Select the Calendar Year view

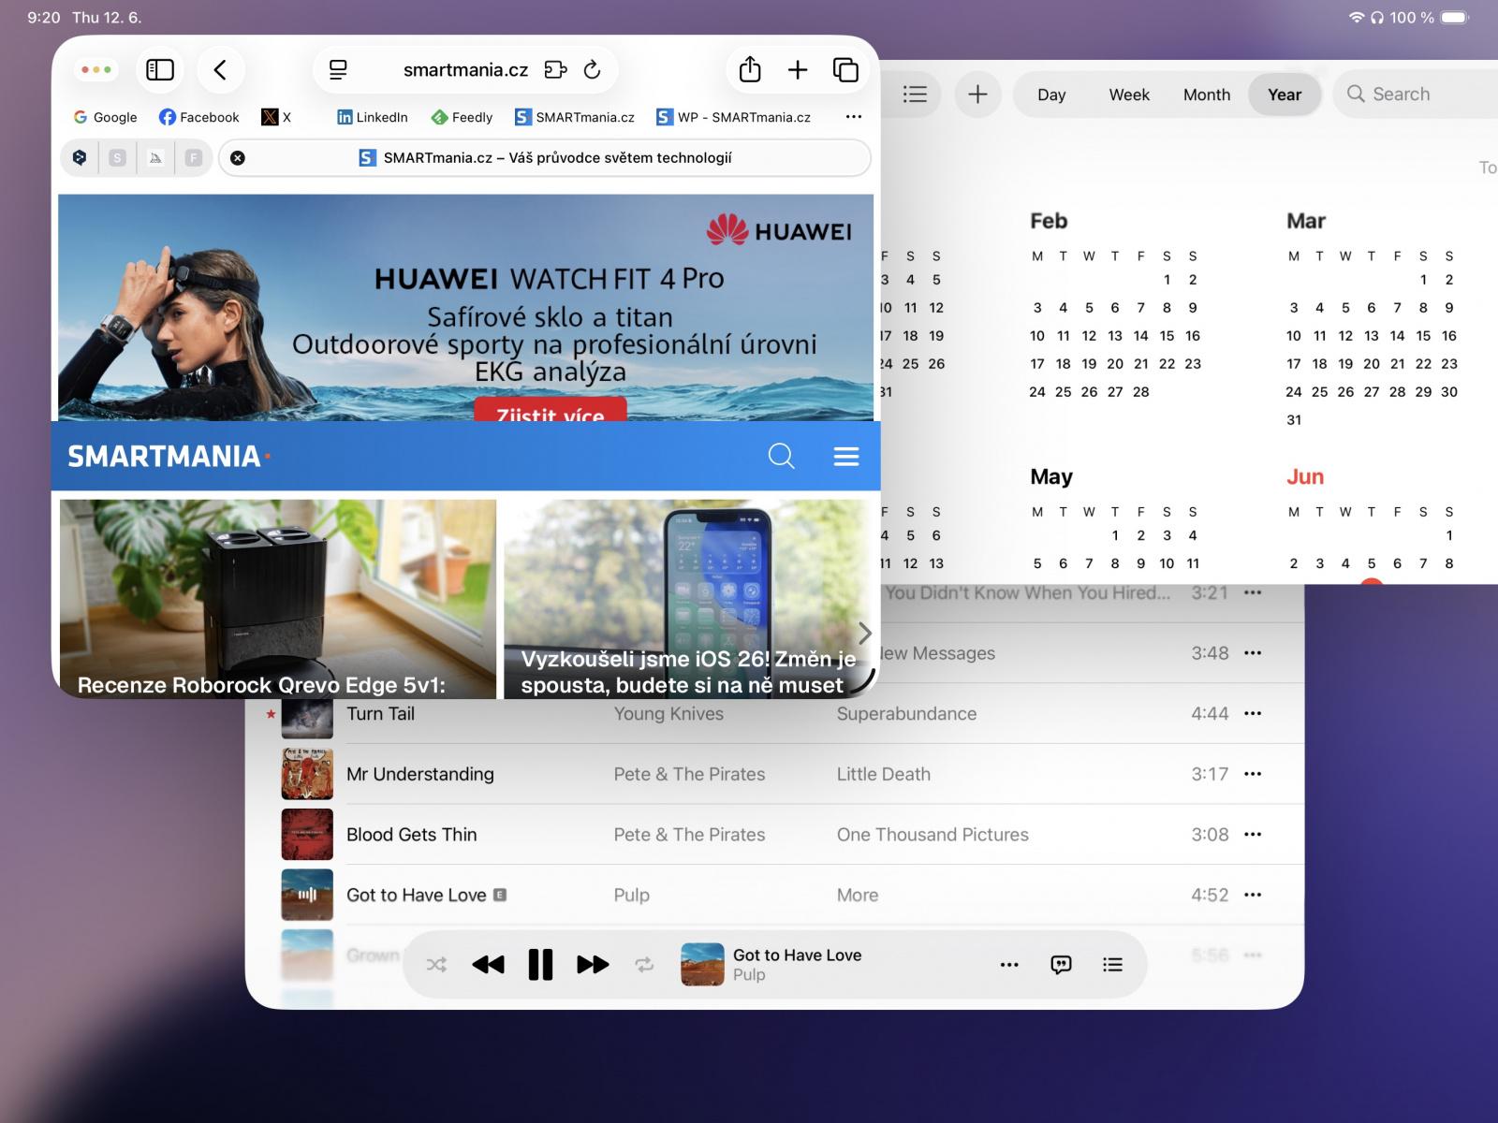pyautogui.click(x=1285, y=95)
